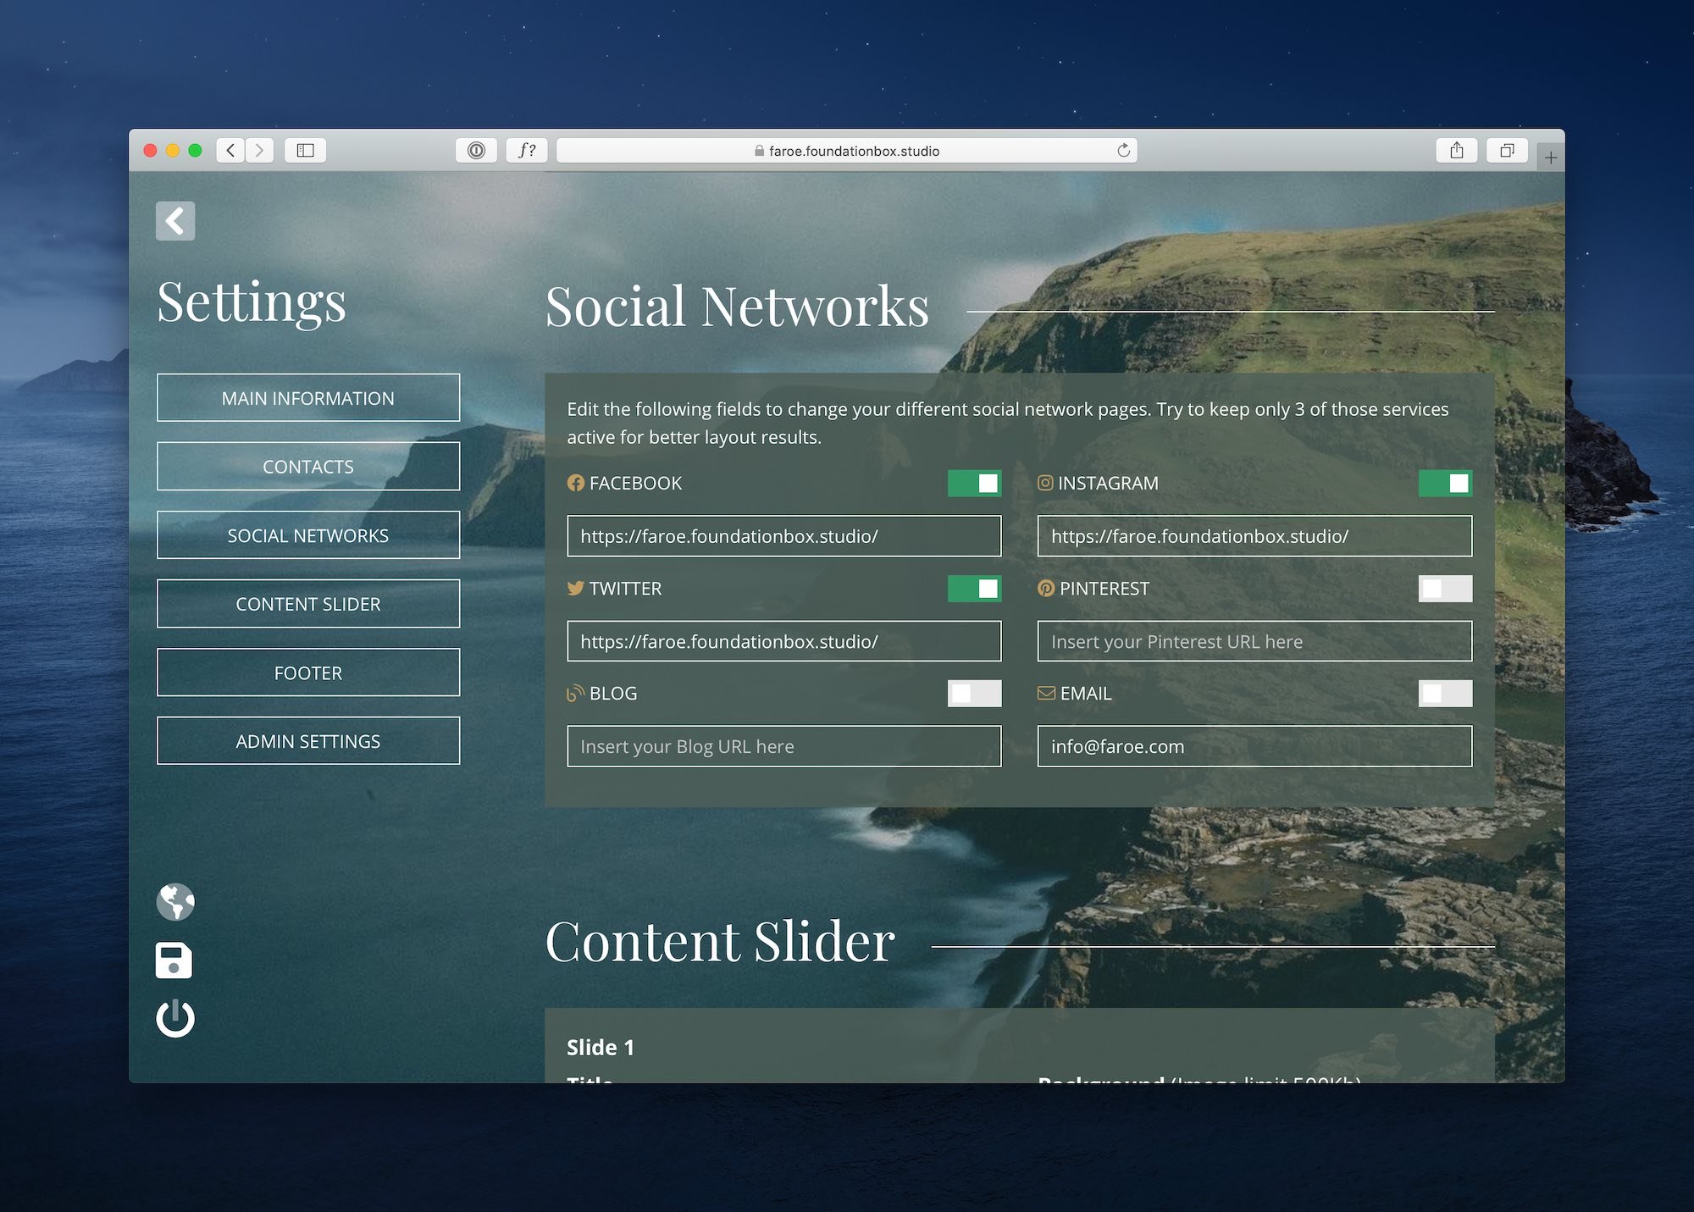Turn off the Instagram switch

point(1445,483)
